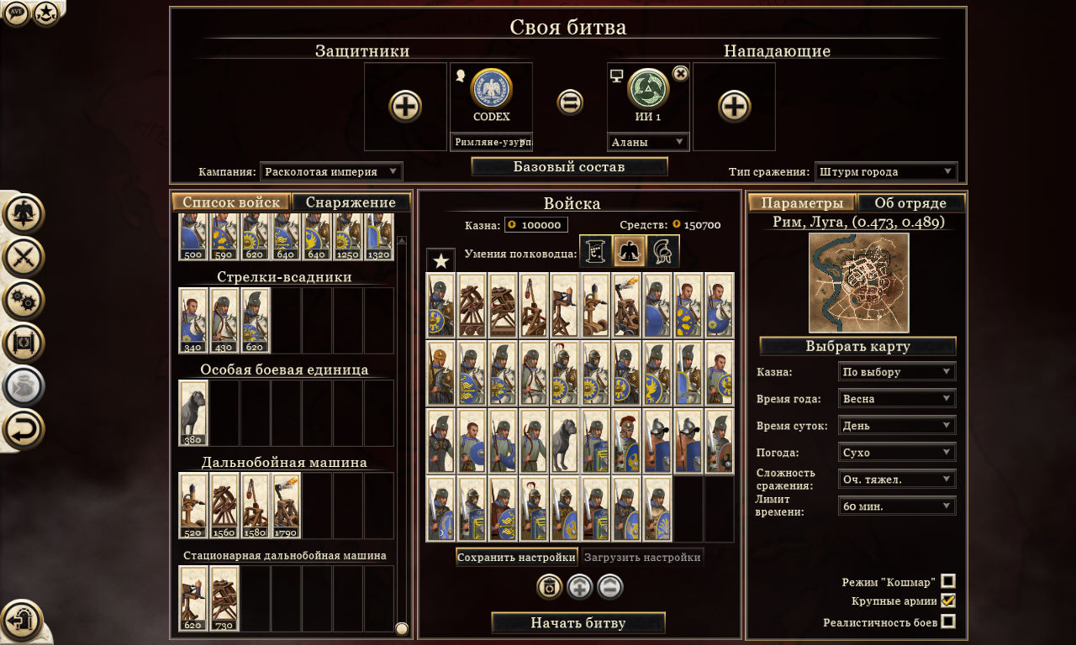Click the ИИ 1 Alans faction emblem
This screenshot has height=645, width=1076.
click(648, 88)
